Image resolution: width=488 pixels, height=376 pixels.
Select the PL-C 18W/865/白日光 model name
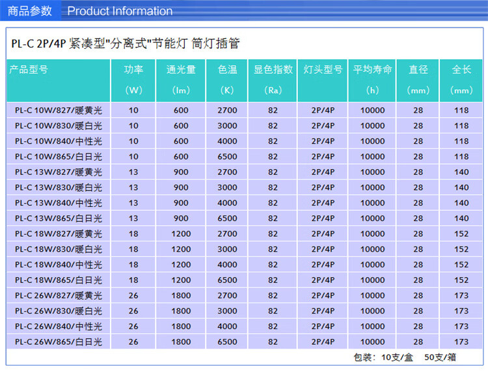(x=59, y=280)
